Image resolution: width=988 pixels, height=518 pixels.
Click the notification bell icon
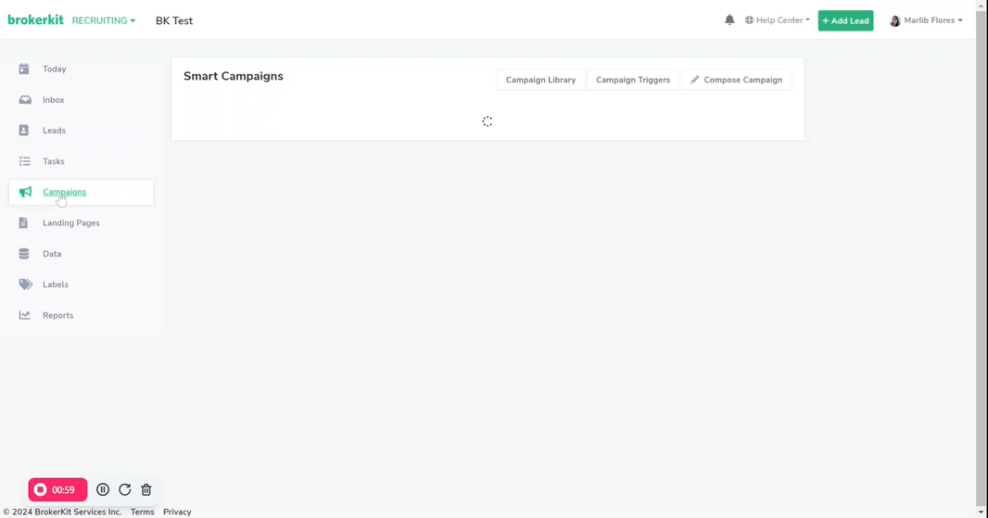[729, 20]
